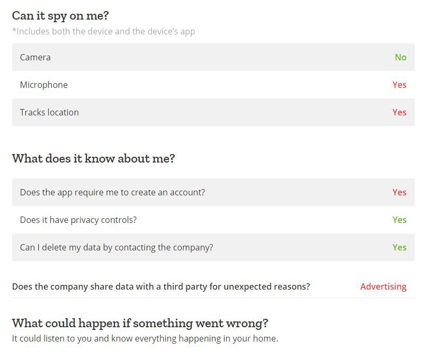The height and width of the screenshot is (359, 428).
Task: Click the device and app disclaimer note
Action: [x=104, y=31]
